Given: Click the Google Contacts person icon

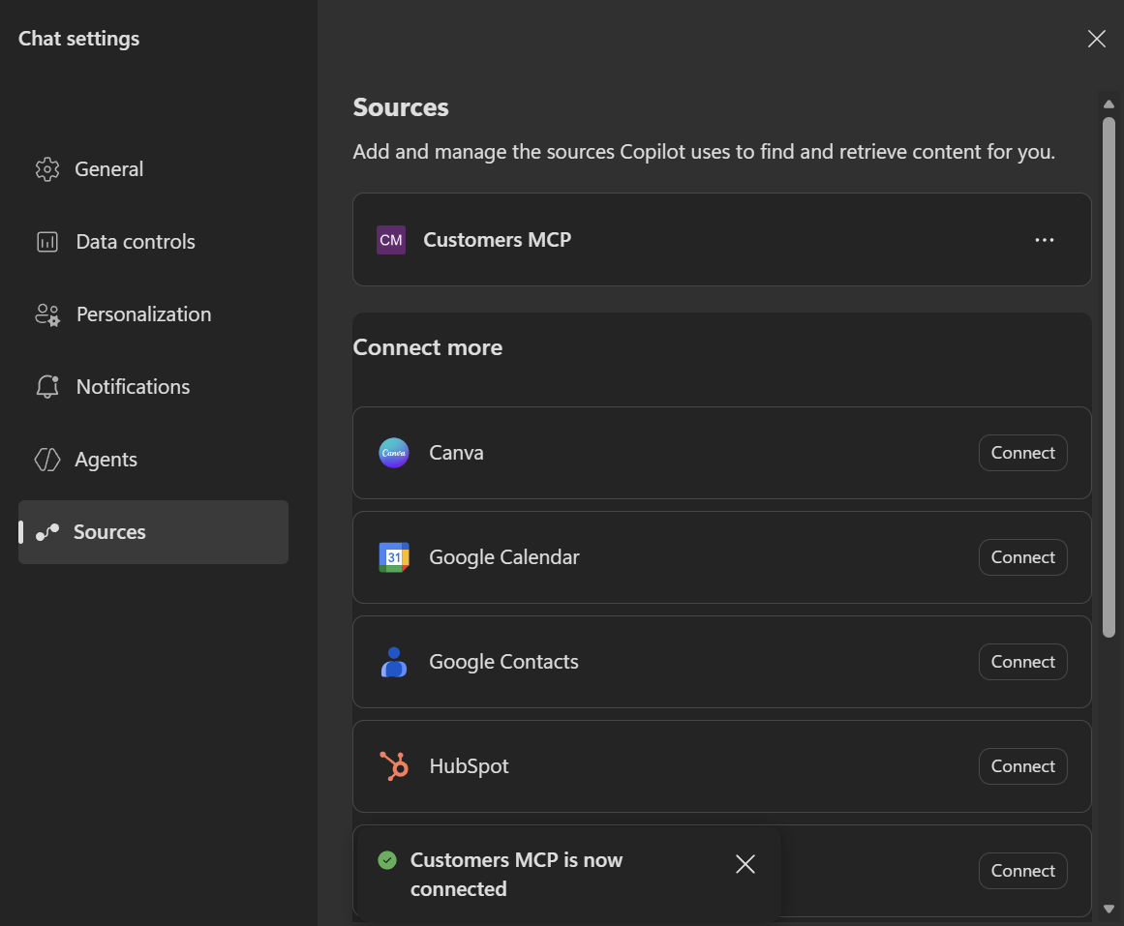Looking at the screenshot, I should pyautogui.click(x=393, y=662).
